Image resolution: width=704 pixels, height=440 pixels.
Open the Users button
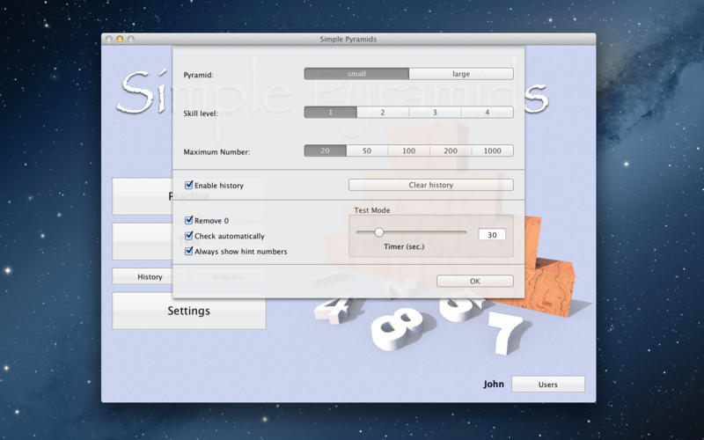[547, 385]
